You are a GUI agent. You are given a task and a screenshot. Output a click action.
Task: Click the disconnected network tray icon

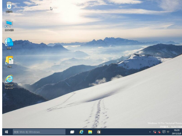point(155,132)
